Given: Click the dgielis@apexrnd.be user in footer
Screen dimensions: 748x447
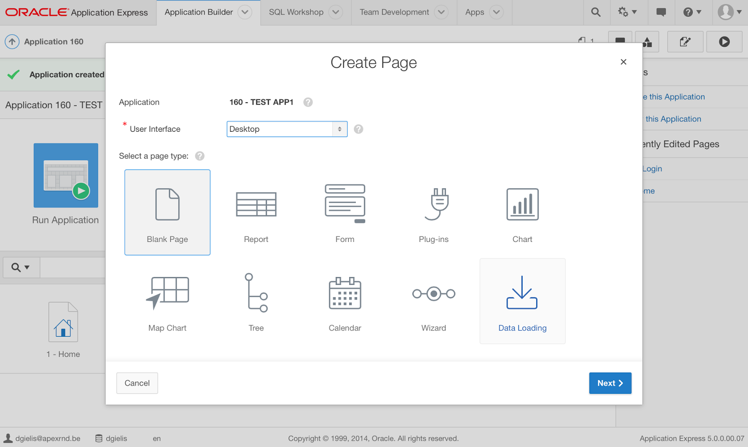Looking at the screenshot, I should point(42,438).
